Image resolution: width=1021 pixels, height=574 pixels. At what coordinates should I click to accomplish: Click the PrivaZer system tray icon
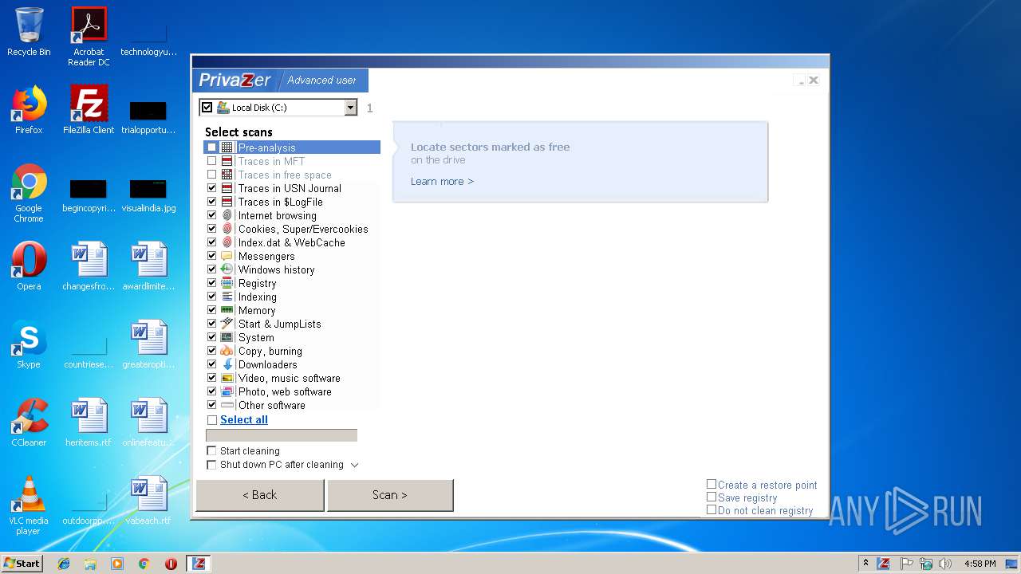tap(884, 564)
